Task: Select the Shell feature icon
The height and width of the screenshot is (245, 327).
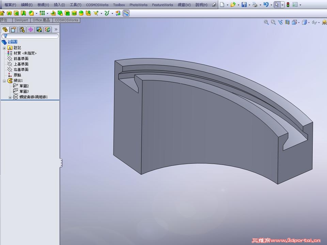Action: coord(67,13)
